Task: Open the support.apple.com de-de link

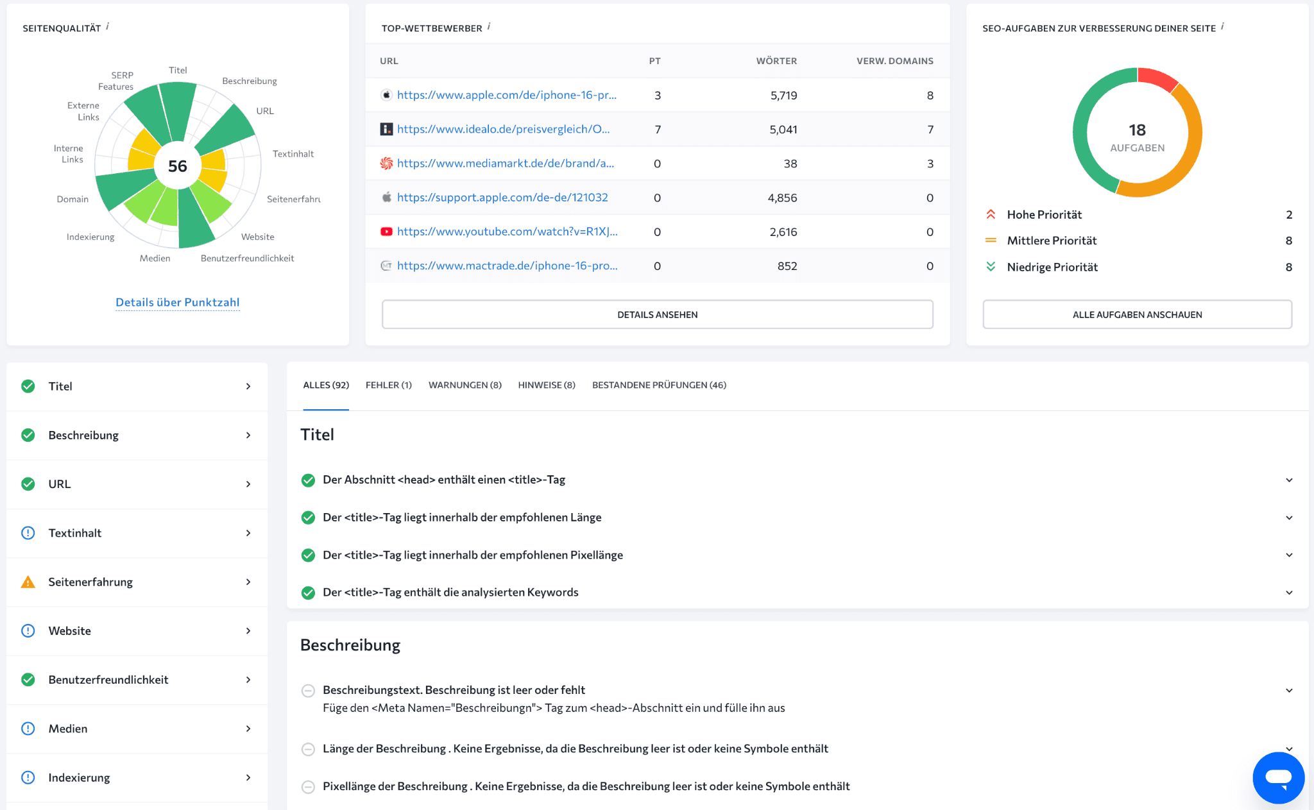Action: [x=502, y=198]
